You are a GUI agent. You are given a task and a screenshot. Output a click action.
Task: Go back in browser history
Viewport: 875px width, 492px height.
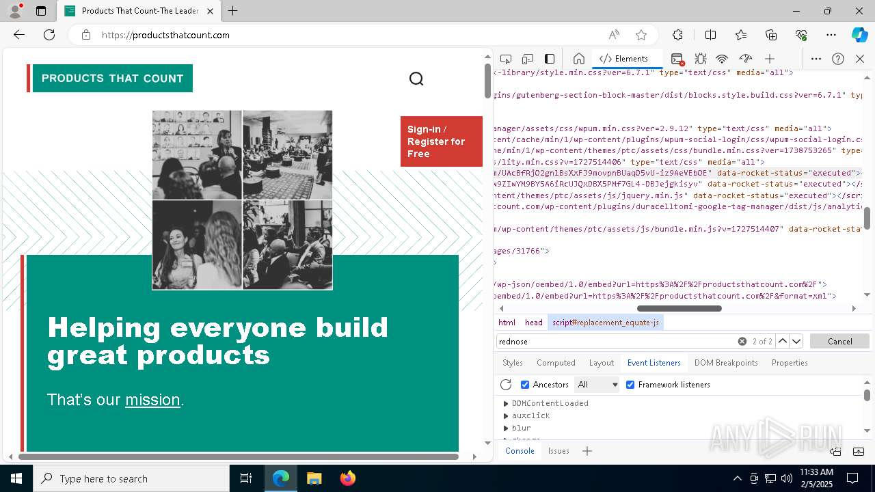pyautogui.click(x=19, y=35)
